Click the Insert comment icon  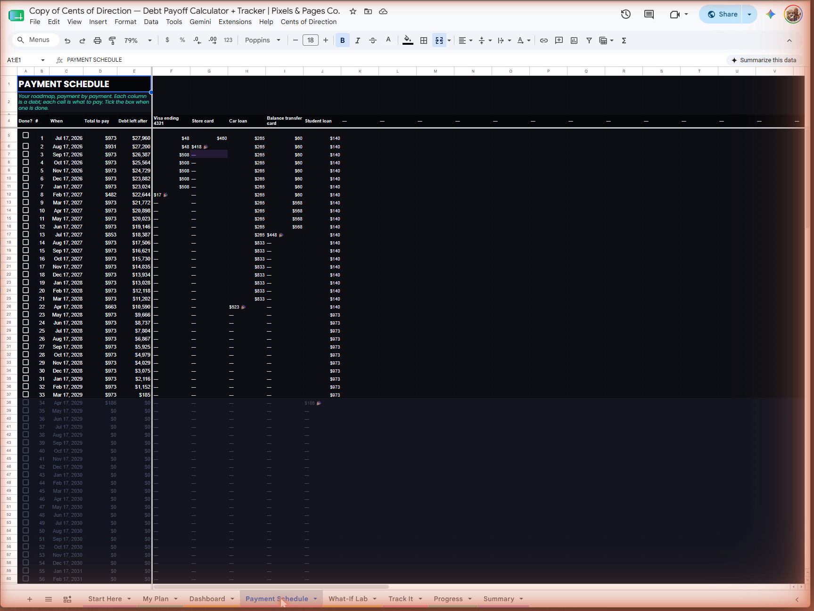coord(559,41)
